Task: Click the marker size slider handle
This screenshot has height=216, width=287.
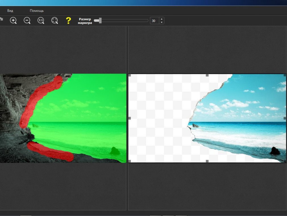Action: point(100,20)
